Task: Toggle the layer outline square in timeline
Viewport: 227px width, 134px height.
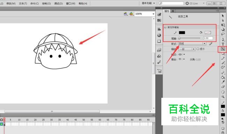Action: point(1,120)
